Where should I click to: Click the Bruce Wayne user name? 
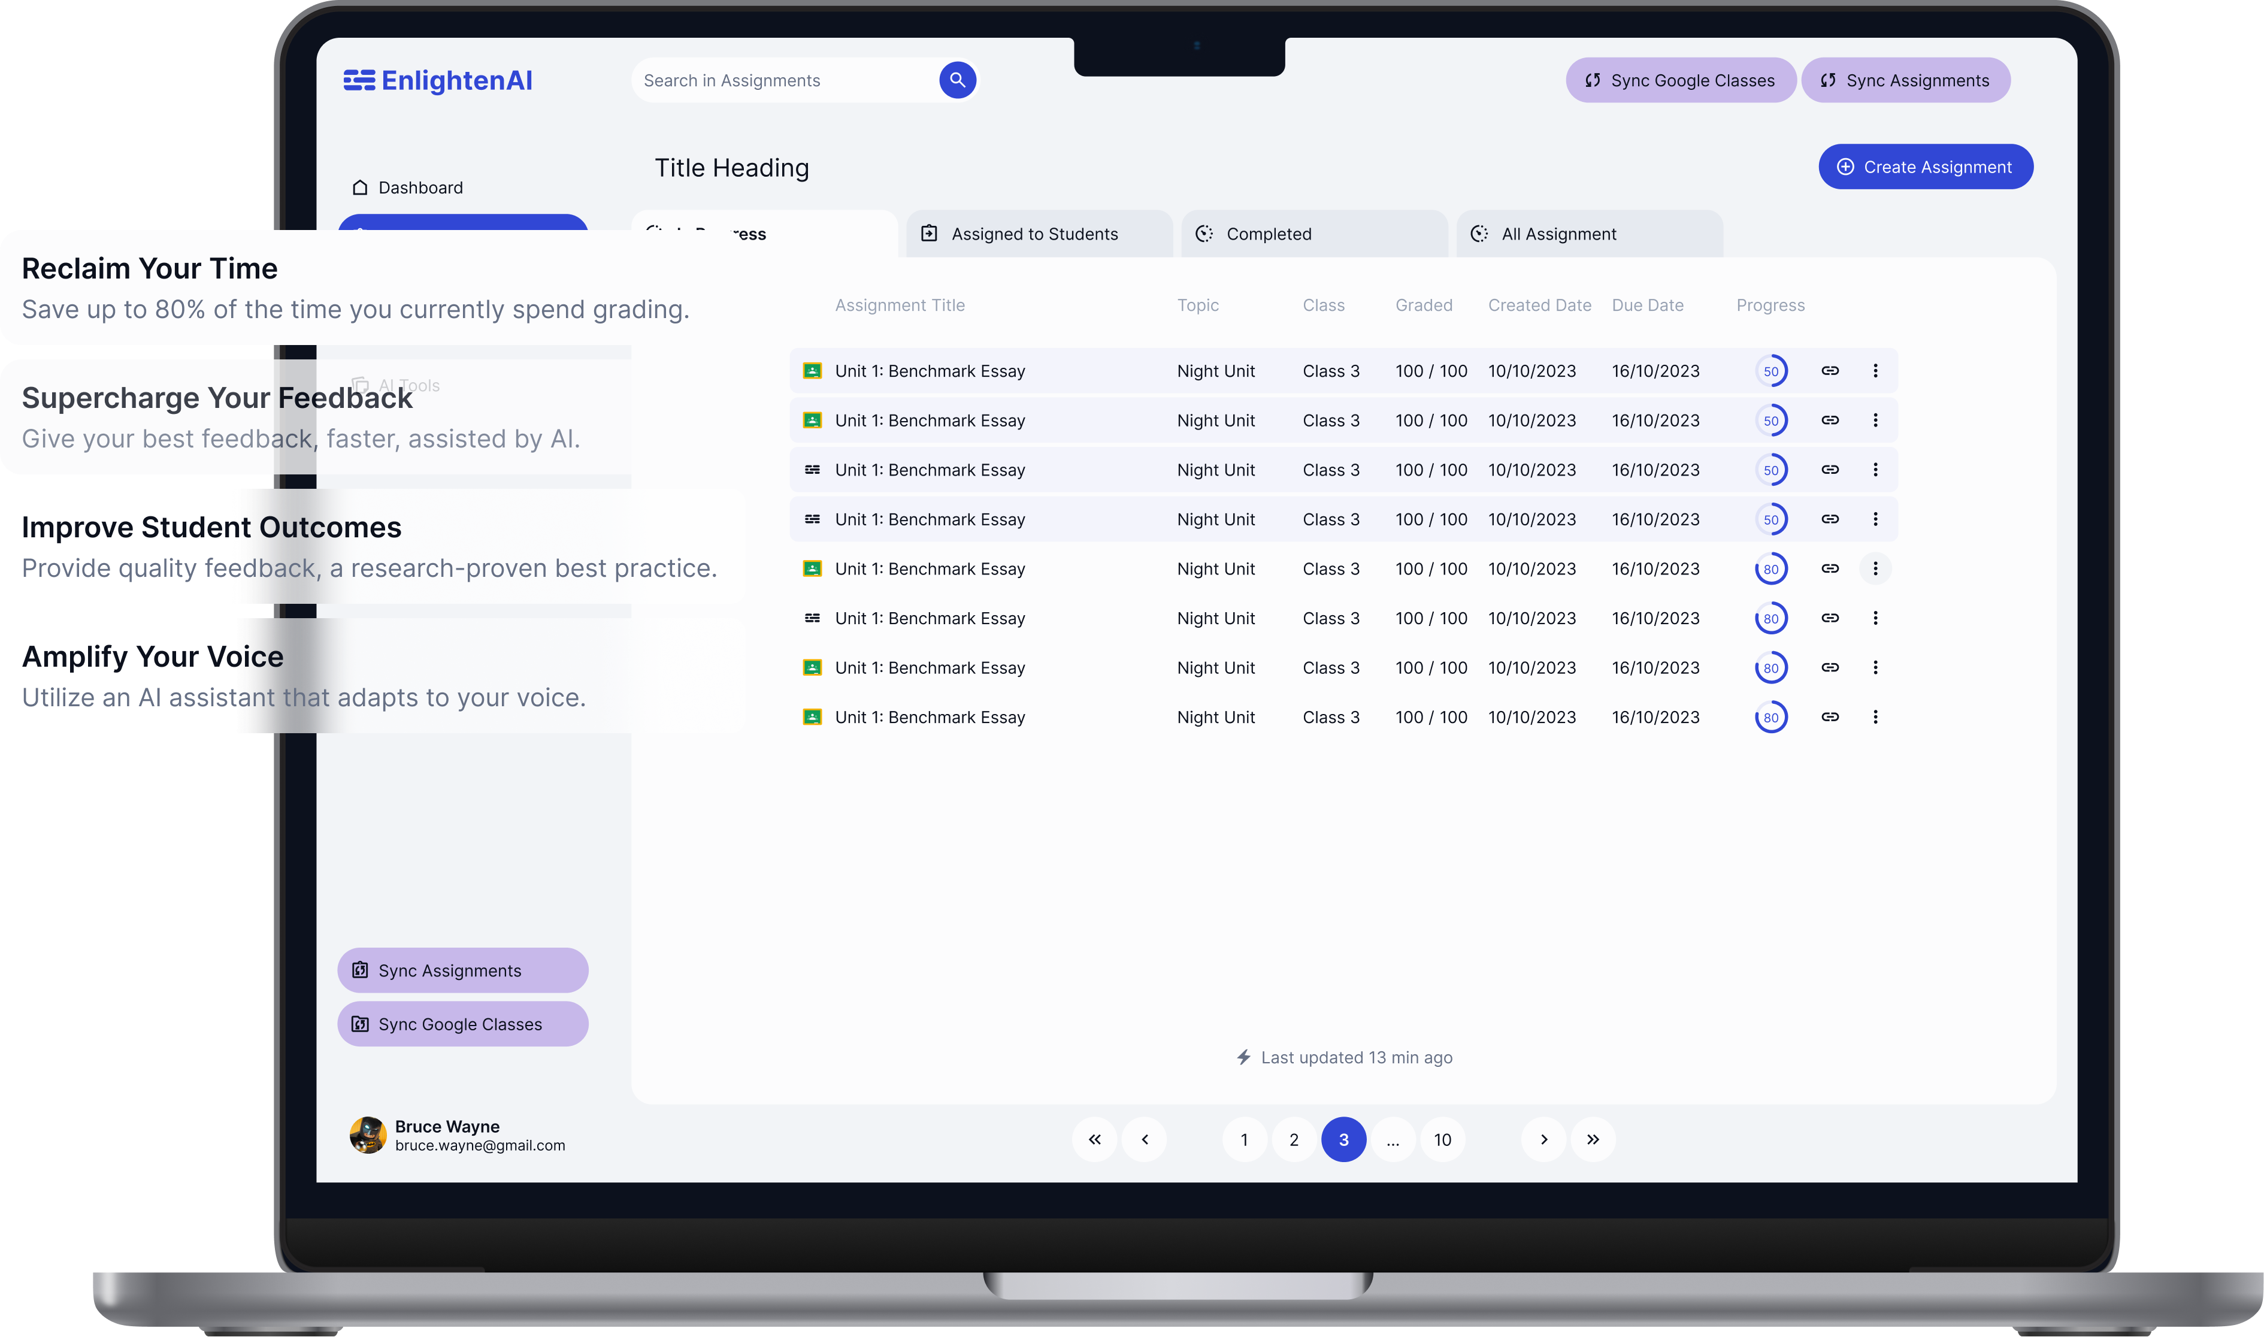click(x=447, y=1126)
